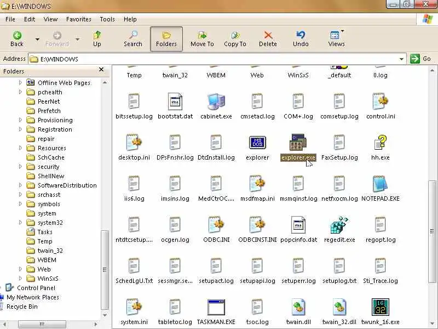Select the setuplog.txt file icon
Screen dimensions: 438x329
coord(339,266)
